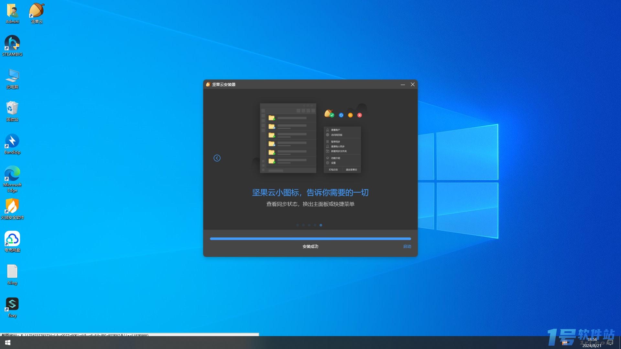Click 启动 to launch 坚果云
The height and width of the screenshot is (349, 621).
[407, 247]
